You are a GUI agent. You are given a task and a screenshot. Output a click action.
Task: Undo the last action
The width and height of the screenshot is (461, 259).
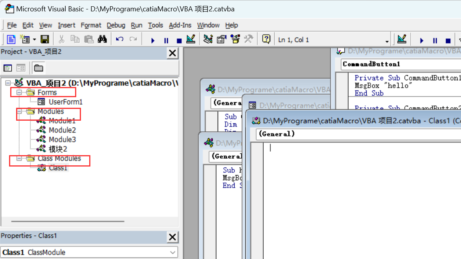click(119, 39)
